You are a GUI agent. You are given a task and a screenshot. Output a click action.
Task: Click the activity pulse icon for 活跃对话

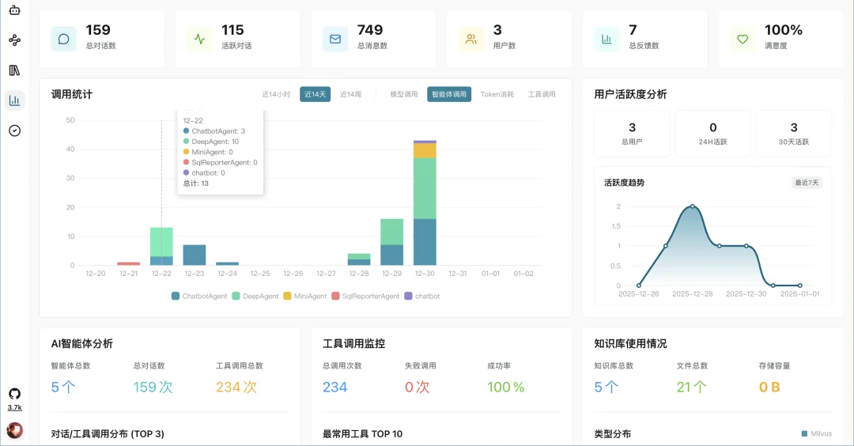(x=199, y=40)
